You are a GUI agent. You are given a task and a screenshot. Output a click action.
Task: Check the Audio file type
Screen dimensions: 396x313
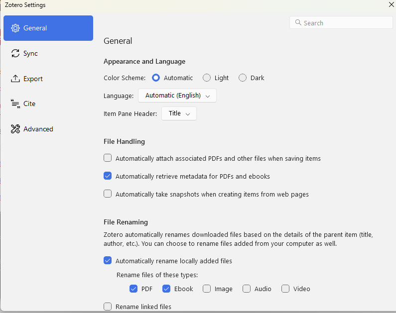[247, 289]
